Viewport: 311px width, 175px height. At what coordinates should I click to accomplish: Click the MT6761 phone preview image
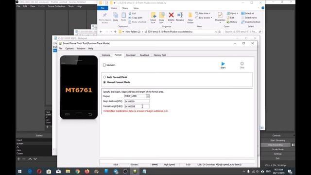(79, 87)
